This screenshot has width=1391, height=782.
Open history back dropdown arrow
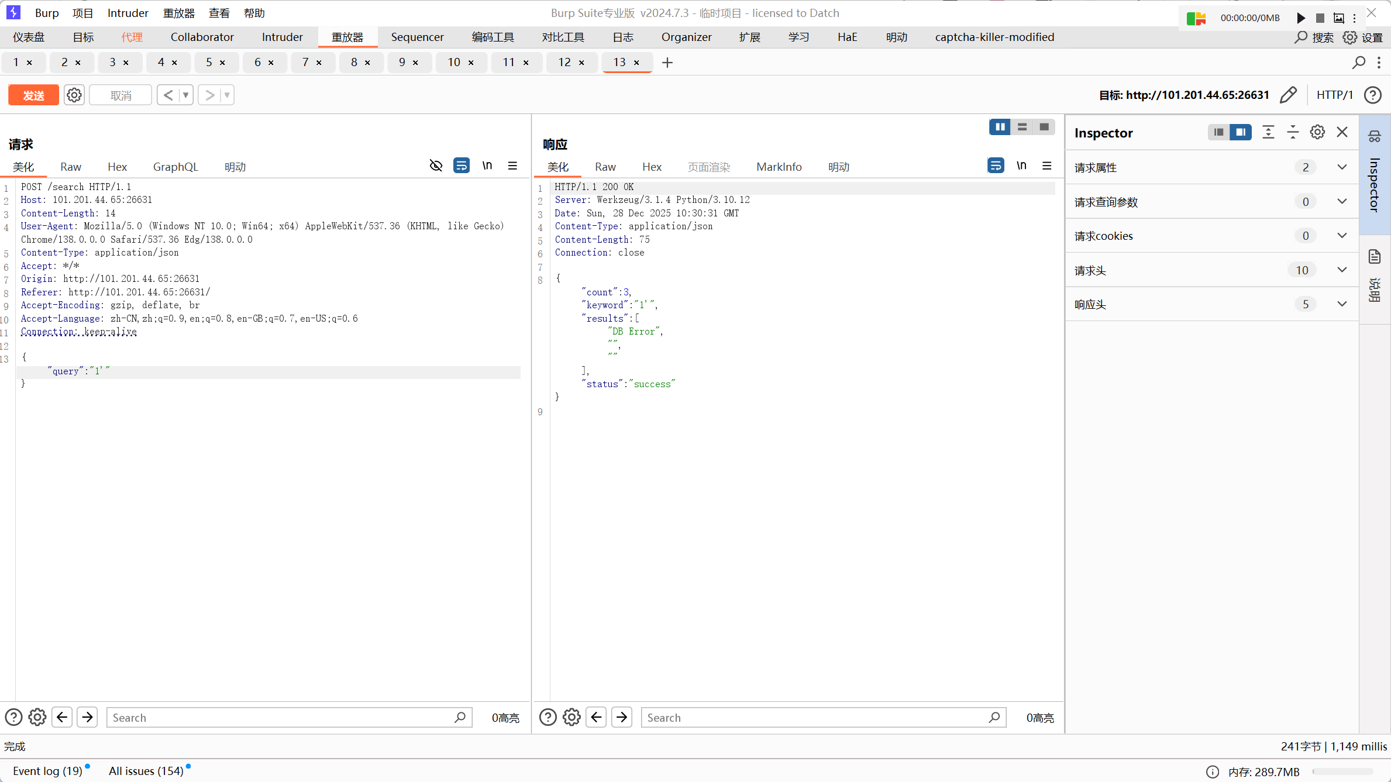pyautogui.click(x=185, y=95)
